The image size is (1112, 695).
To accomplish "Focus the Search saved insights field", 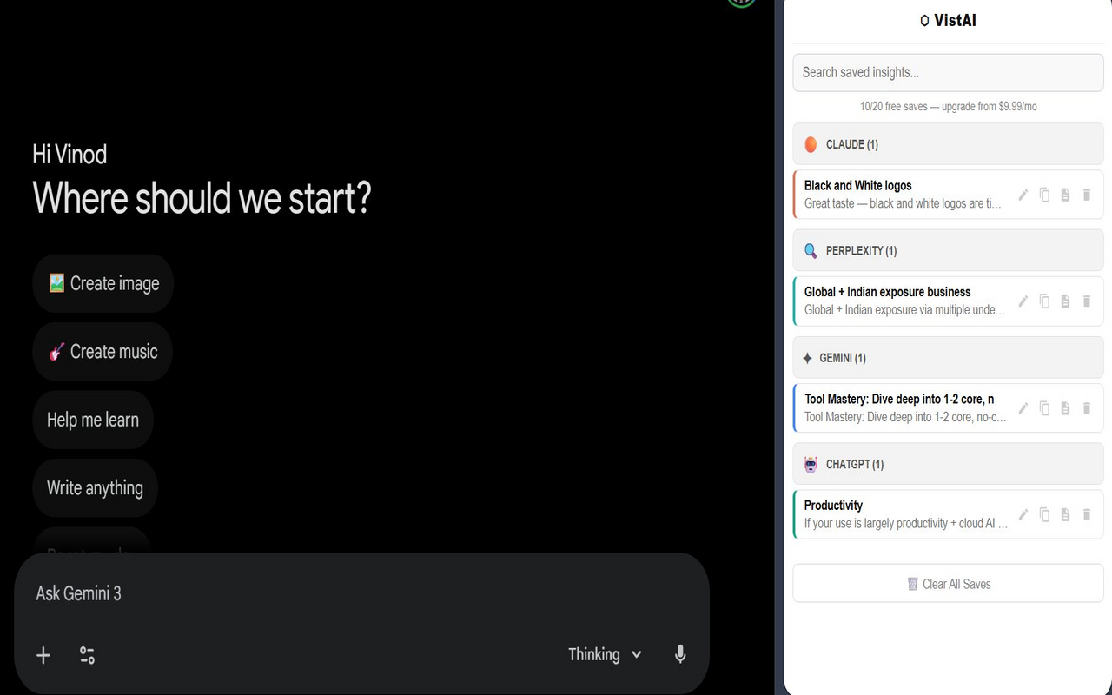I will [x=948, y=72].
